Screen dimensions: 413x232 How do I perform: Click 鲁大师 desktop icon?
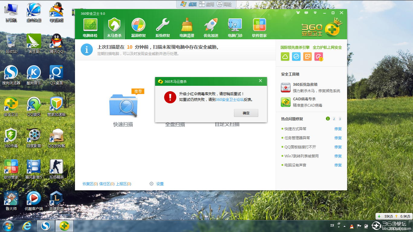(x=11, y=201)
